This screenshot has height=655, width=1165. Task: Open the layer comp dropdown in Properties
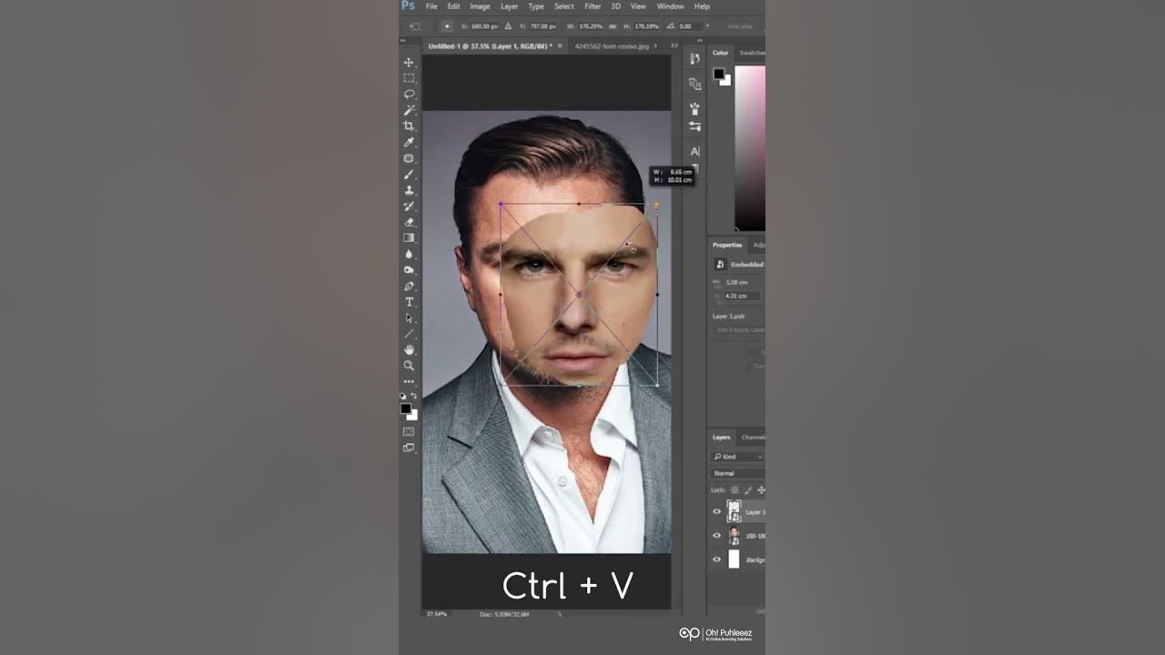738,329
